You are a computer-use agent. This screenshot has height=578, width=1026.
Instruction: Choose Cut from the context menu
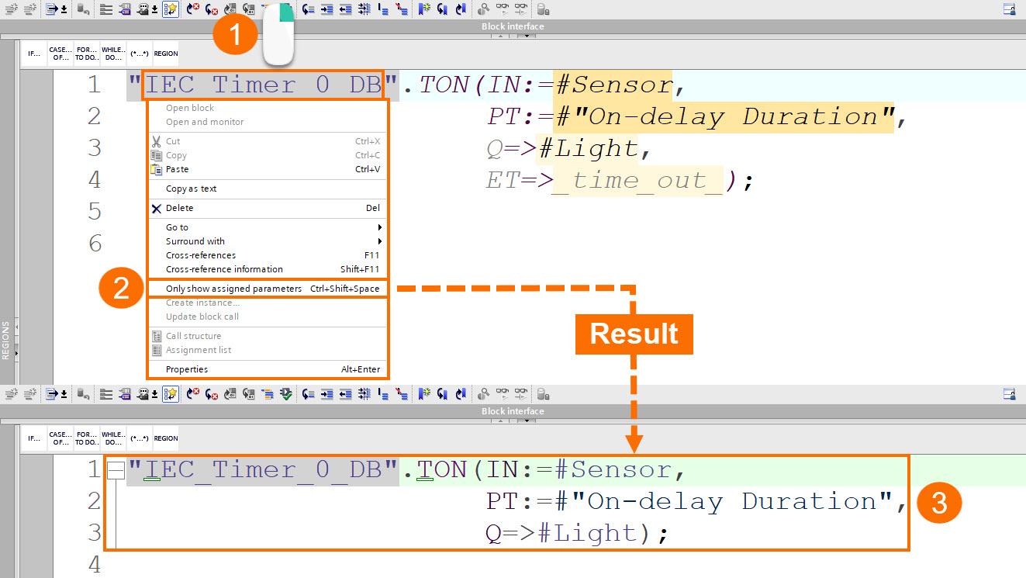click(x=267, y=141)
